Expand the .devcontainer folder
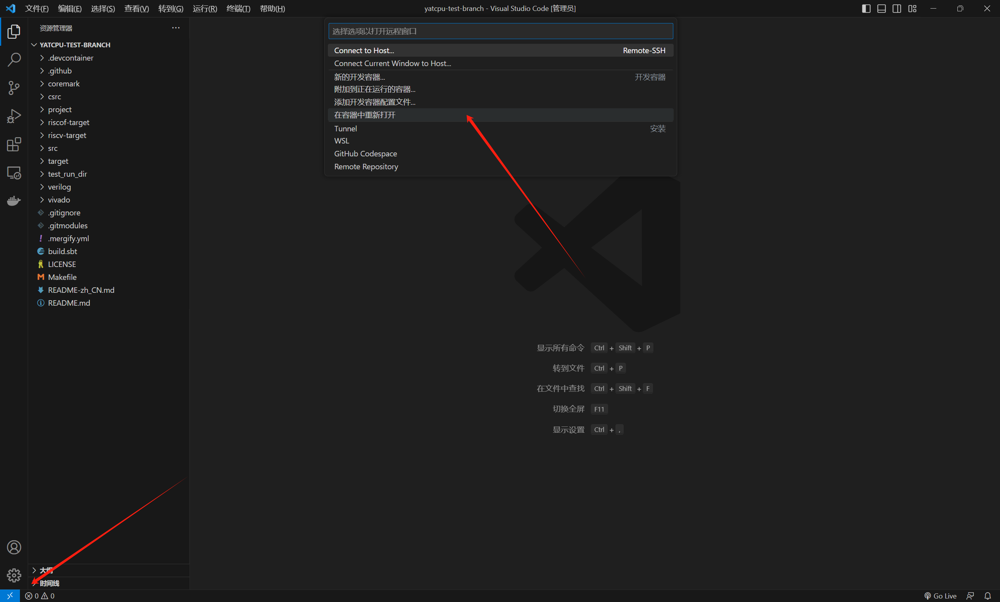 pos(71,58)
